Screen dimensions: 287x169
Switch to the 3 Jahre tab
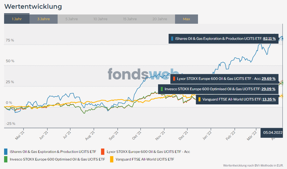pyautogui.click(x=43, y=19)
